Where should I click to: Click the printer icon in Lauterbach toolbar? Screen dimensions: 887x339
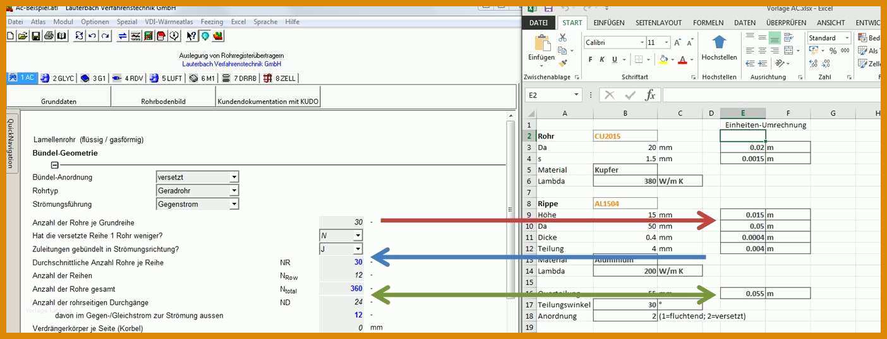tap(49, 36)
